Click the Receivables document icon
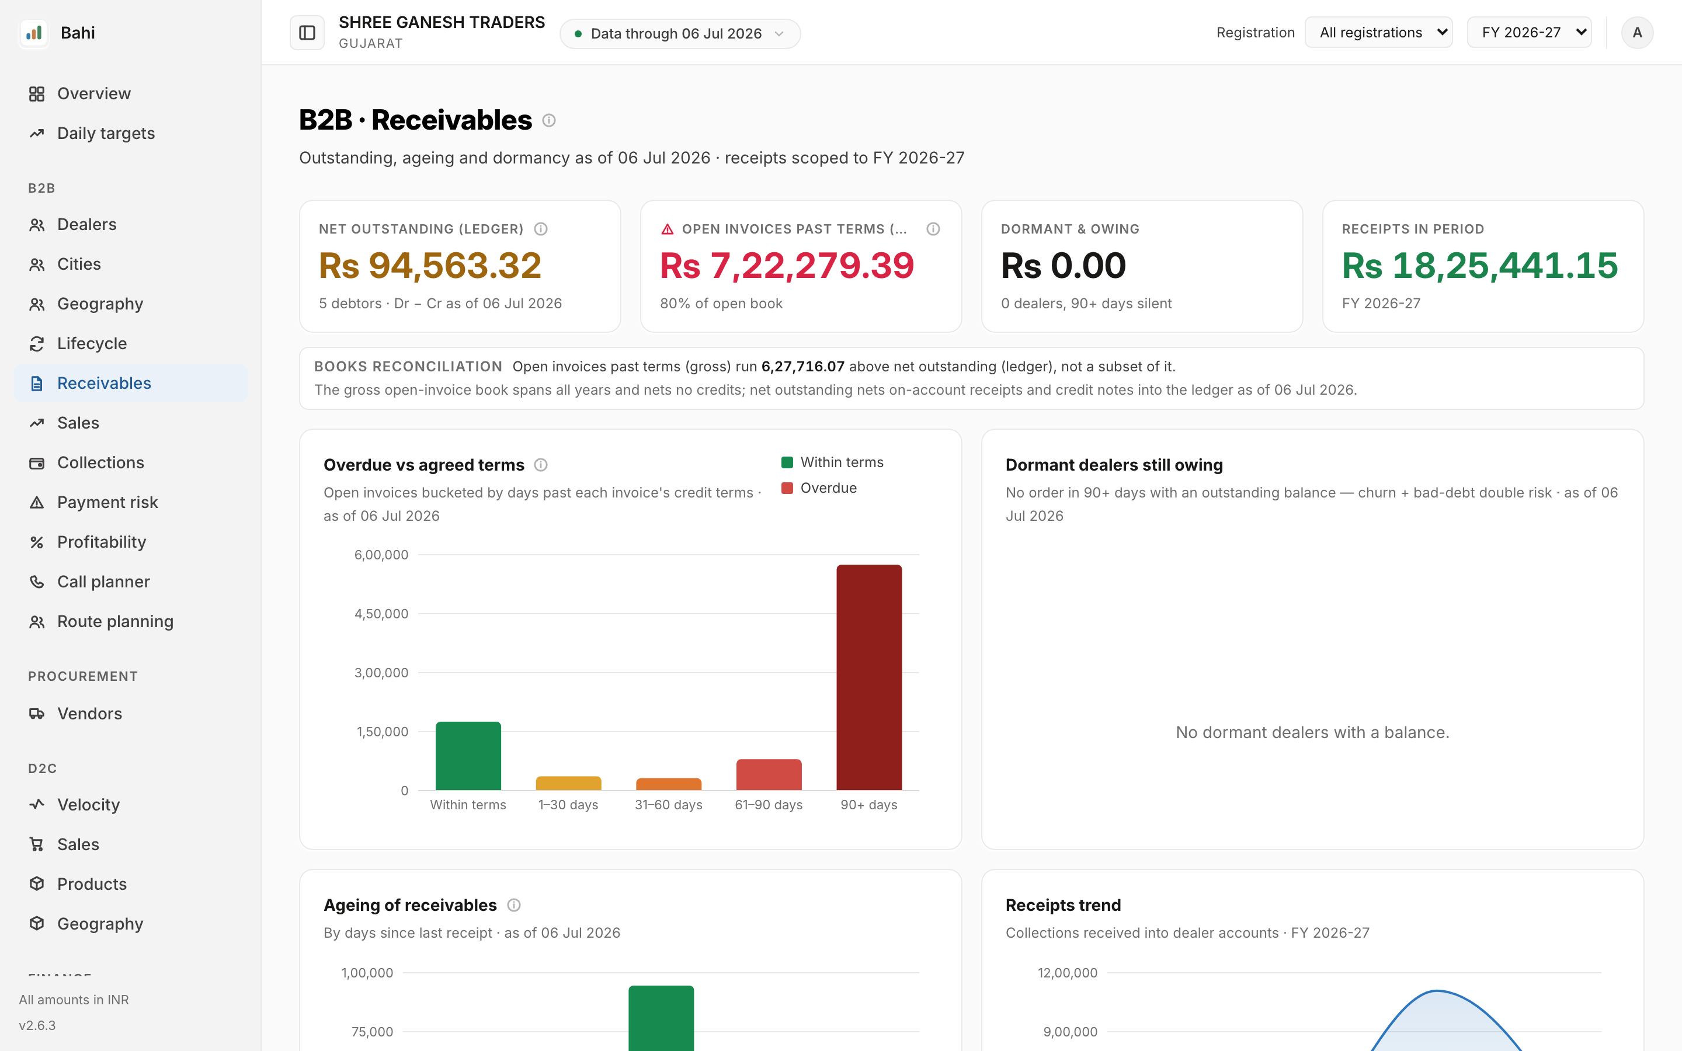The height and width of the screenshot is (1051, 1682). click(x=37, y=383)
